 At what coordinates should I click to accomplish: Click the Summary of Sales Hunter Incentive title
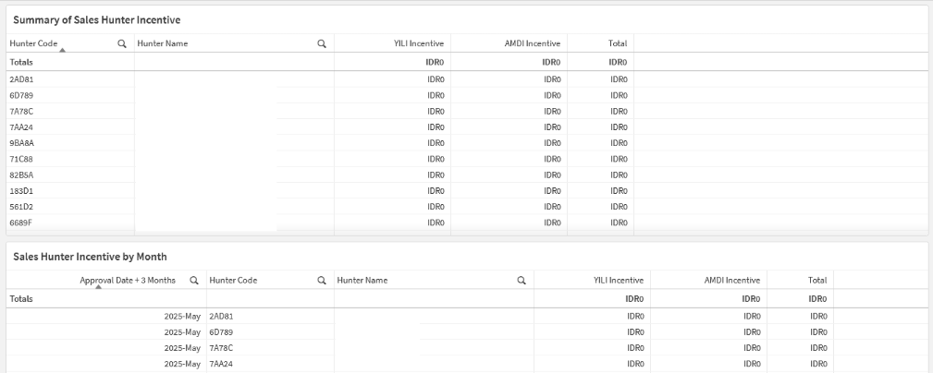click(x=96, y=19)
